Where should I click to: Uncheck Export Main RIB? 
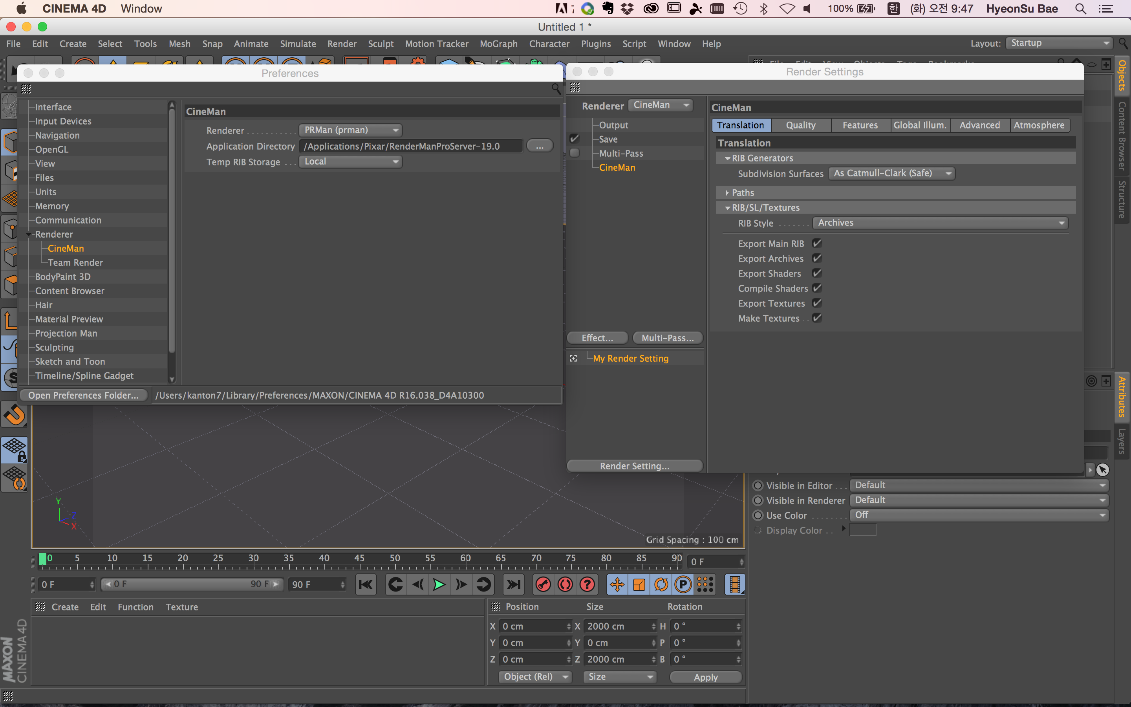[817, 243]
